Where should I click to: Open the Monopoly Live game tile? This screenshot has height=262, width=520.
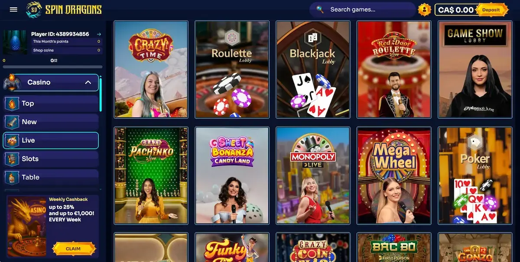click(313, 175)
